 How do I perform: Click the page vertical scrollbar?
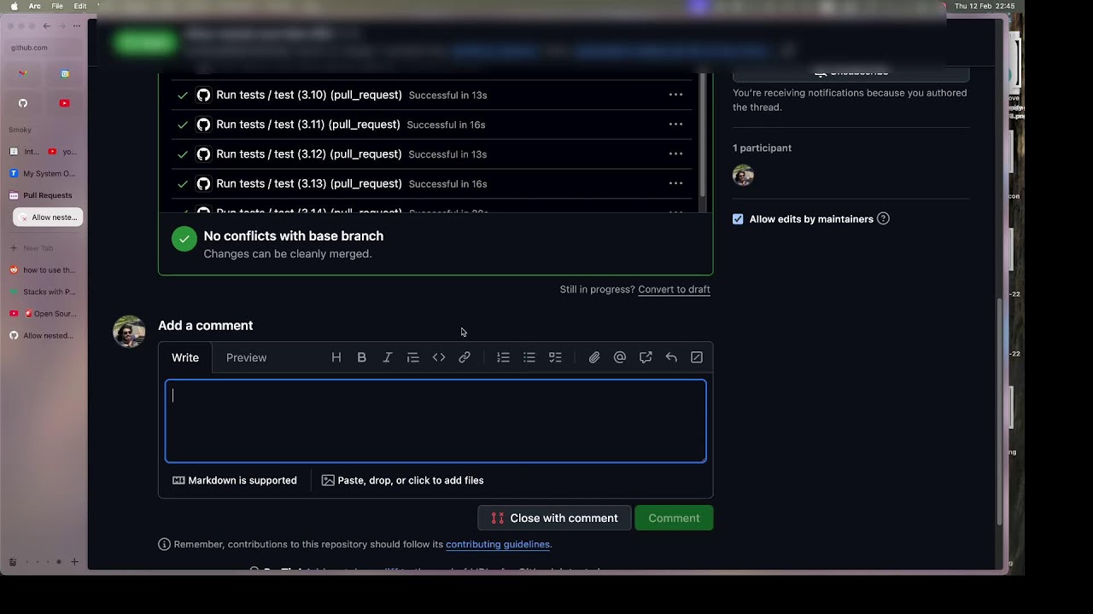pos(1000,413)
